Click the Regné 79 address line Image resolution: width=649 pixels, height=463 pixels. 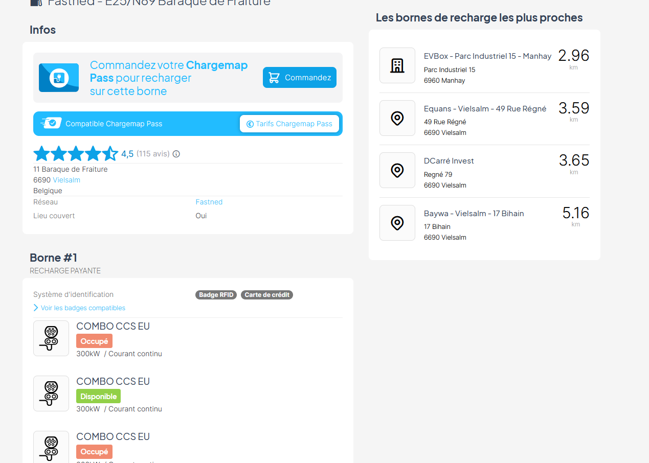(438, 174)
